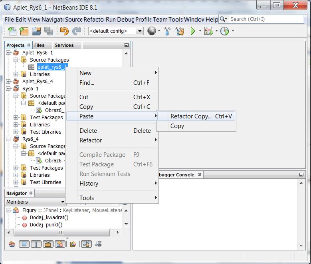Open the Tools menu in menu bar
The image size is (311, 264).
coord(176,20)
